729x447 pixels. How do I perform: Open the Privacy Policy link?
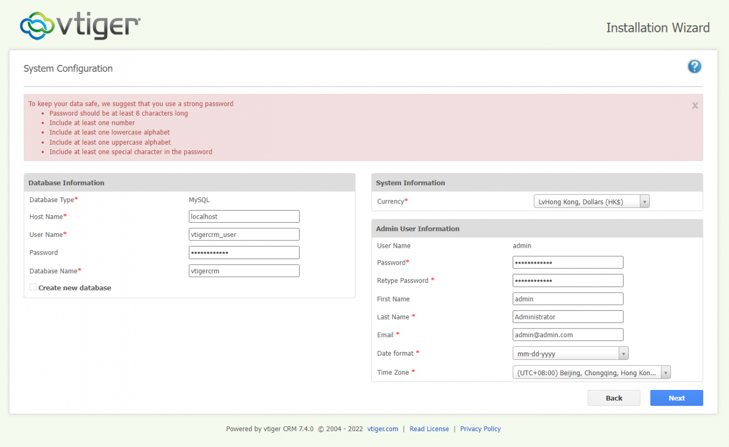pyautogui.click(x=480, y=429)
